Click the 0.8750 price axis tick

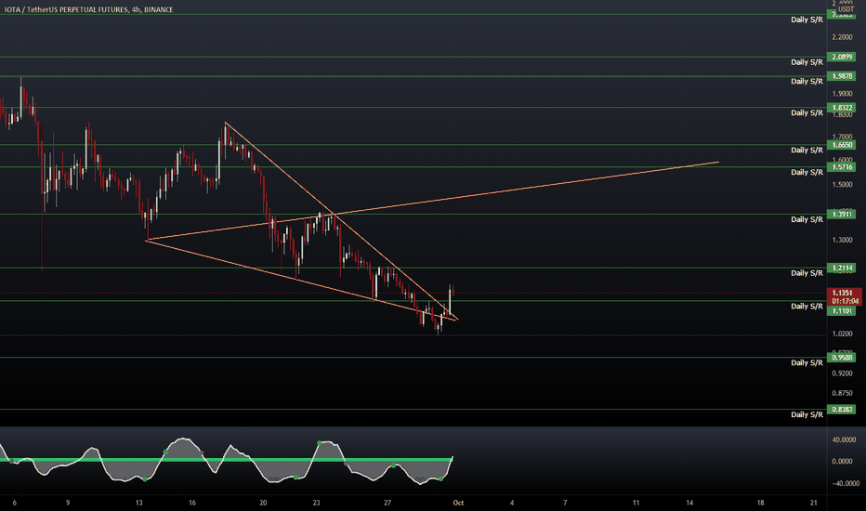coord(842,393)
